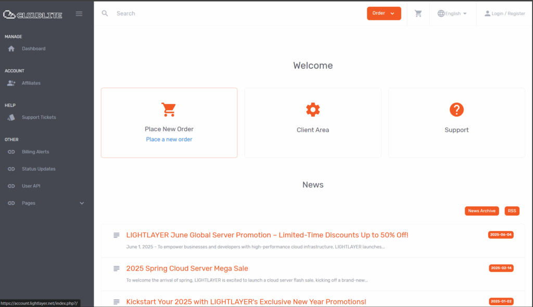Viewport: 533px width, 307px height.
Task: Click the 2025-06-04 date badge
Action: click(x=501, y=235)
